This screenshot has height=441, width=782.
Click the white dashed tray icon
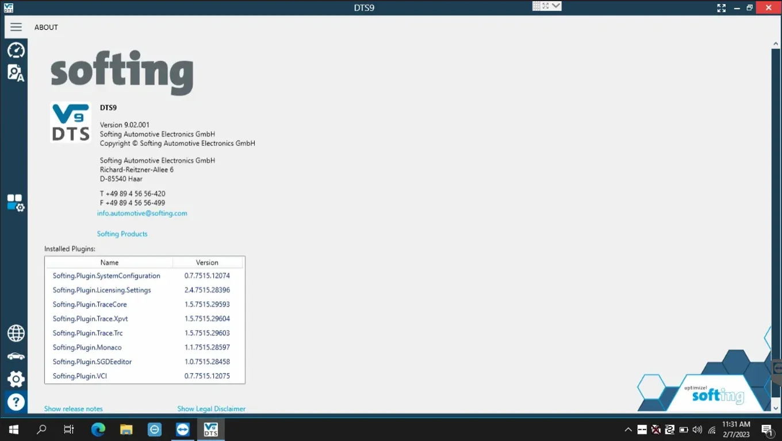[x=642, y=430]
